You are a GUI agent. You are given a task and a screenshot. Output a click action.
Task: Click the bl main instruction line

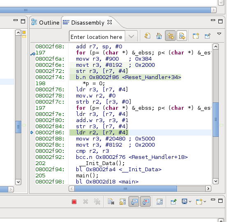point(107,181)
